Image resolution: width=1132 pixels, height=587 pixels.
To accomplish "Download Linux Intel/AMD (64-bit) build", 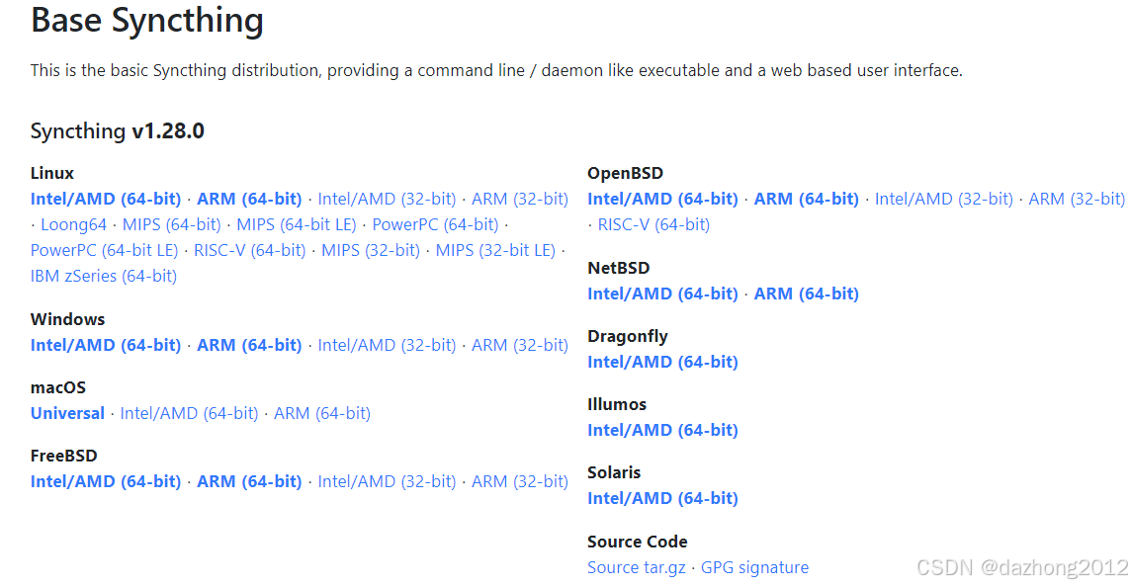I will (x=106, y=199).
